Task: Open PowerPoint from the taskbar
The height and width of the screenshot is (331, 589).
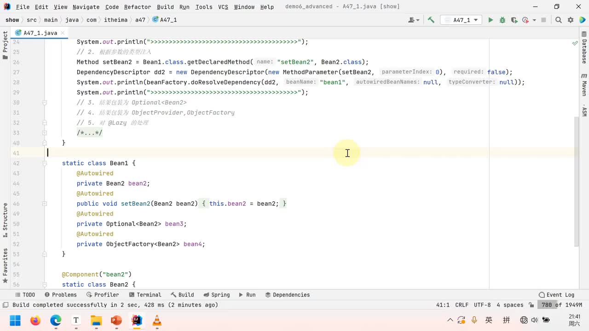Action: pyautogui.click(x=116, y=320)
